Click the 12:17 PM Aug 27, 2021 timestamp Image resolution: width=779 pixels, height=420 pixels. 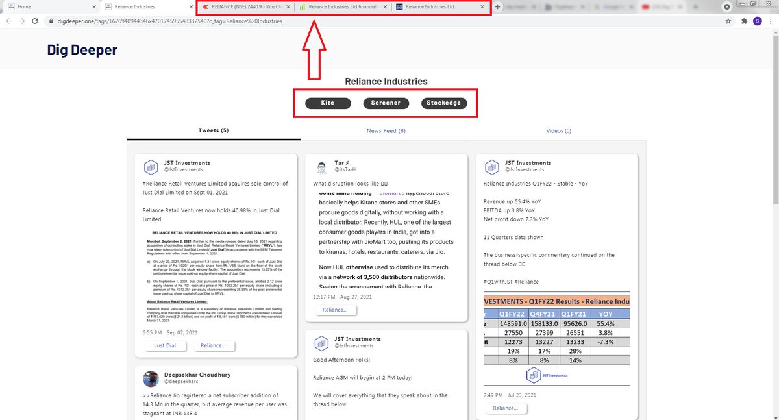click(344, 297)
